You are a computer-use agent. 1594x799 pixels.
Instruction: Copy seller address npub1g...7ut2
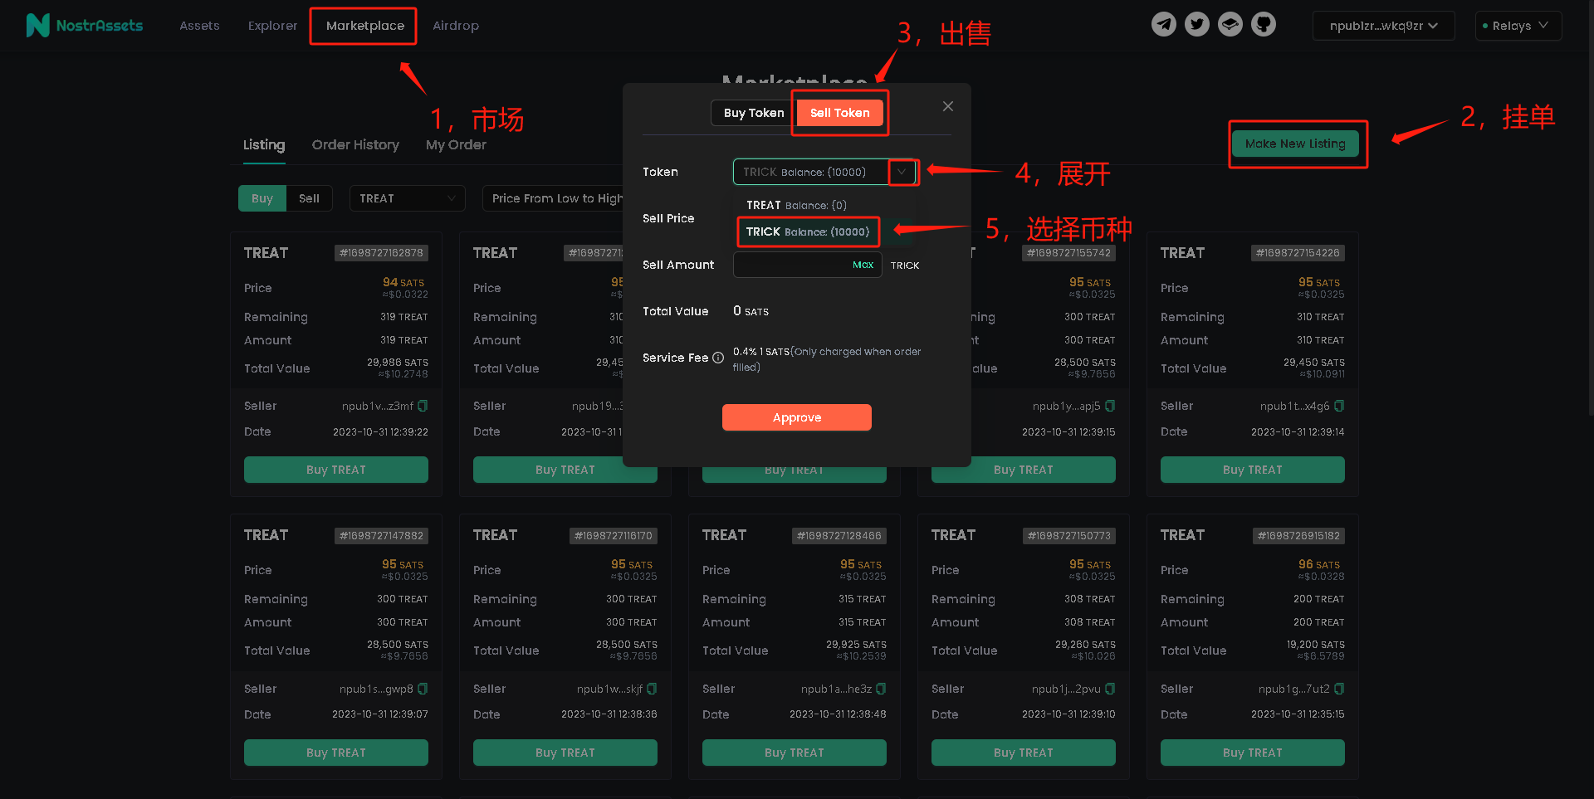pyautogui.click(x=1339, y=689)
